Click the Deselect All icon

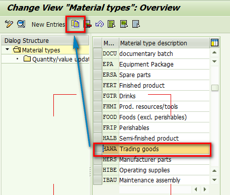click(136, 24)
